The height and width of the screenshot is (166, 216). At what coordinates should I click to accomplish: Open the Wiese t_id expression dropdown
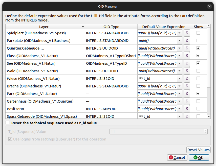(x=180, y=79)
